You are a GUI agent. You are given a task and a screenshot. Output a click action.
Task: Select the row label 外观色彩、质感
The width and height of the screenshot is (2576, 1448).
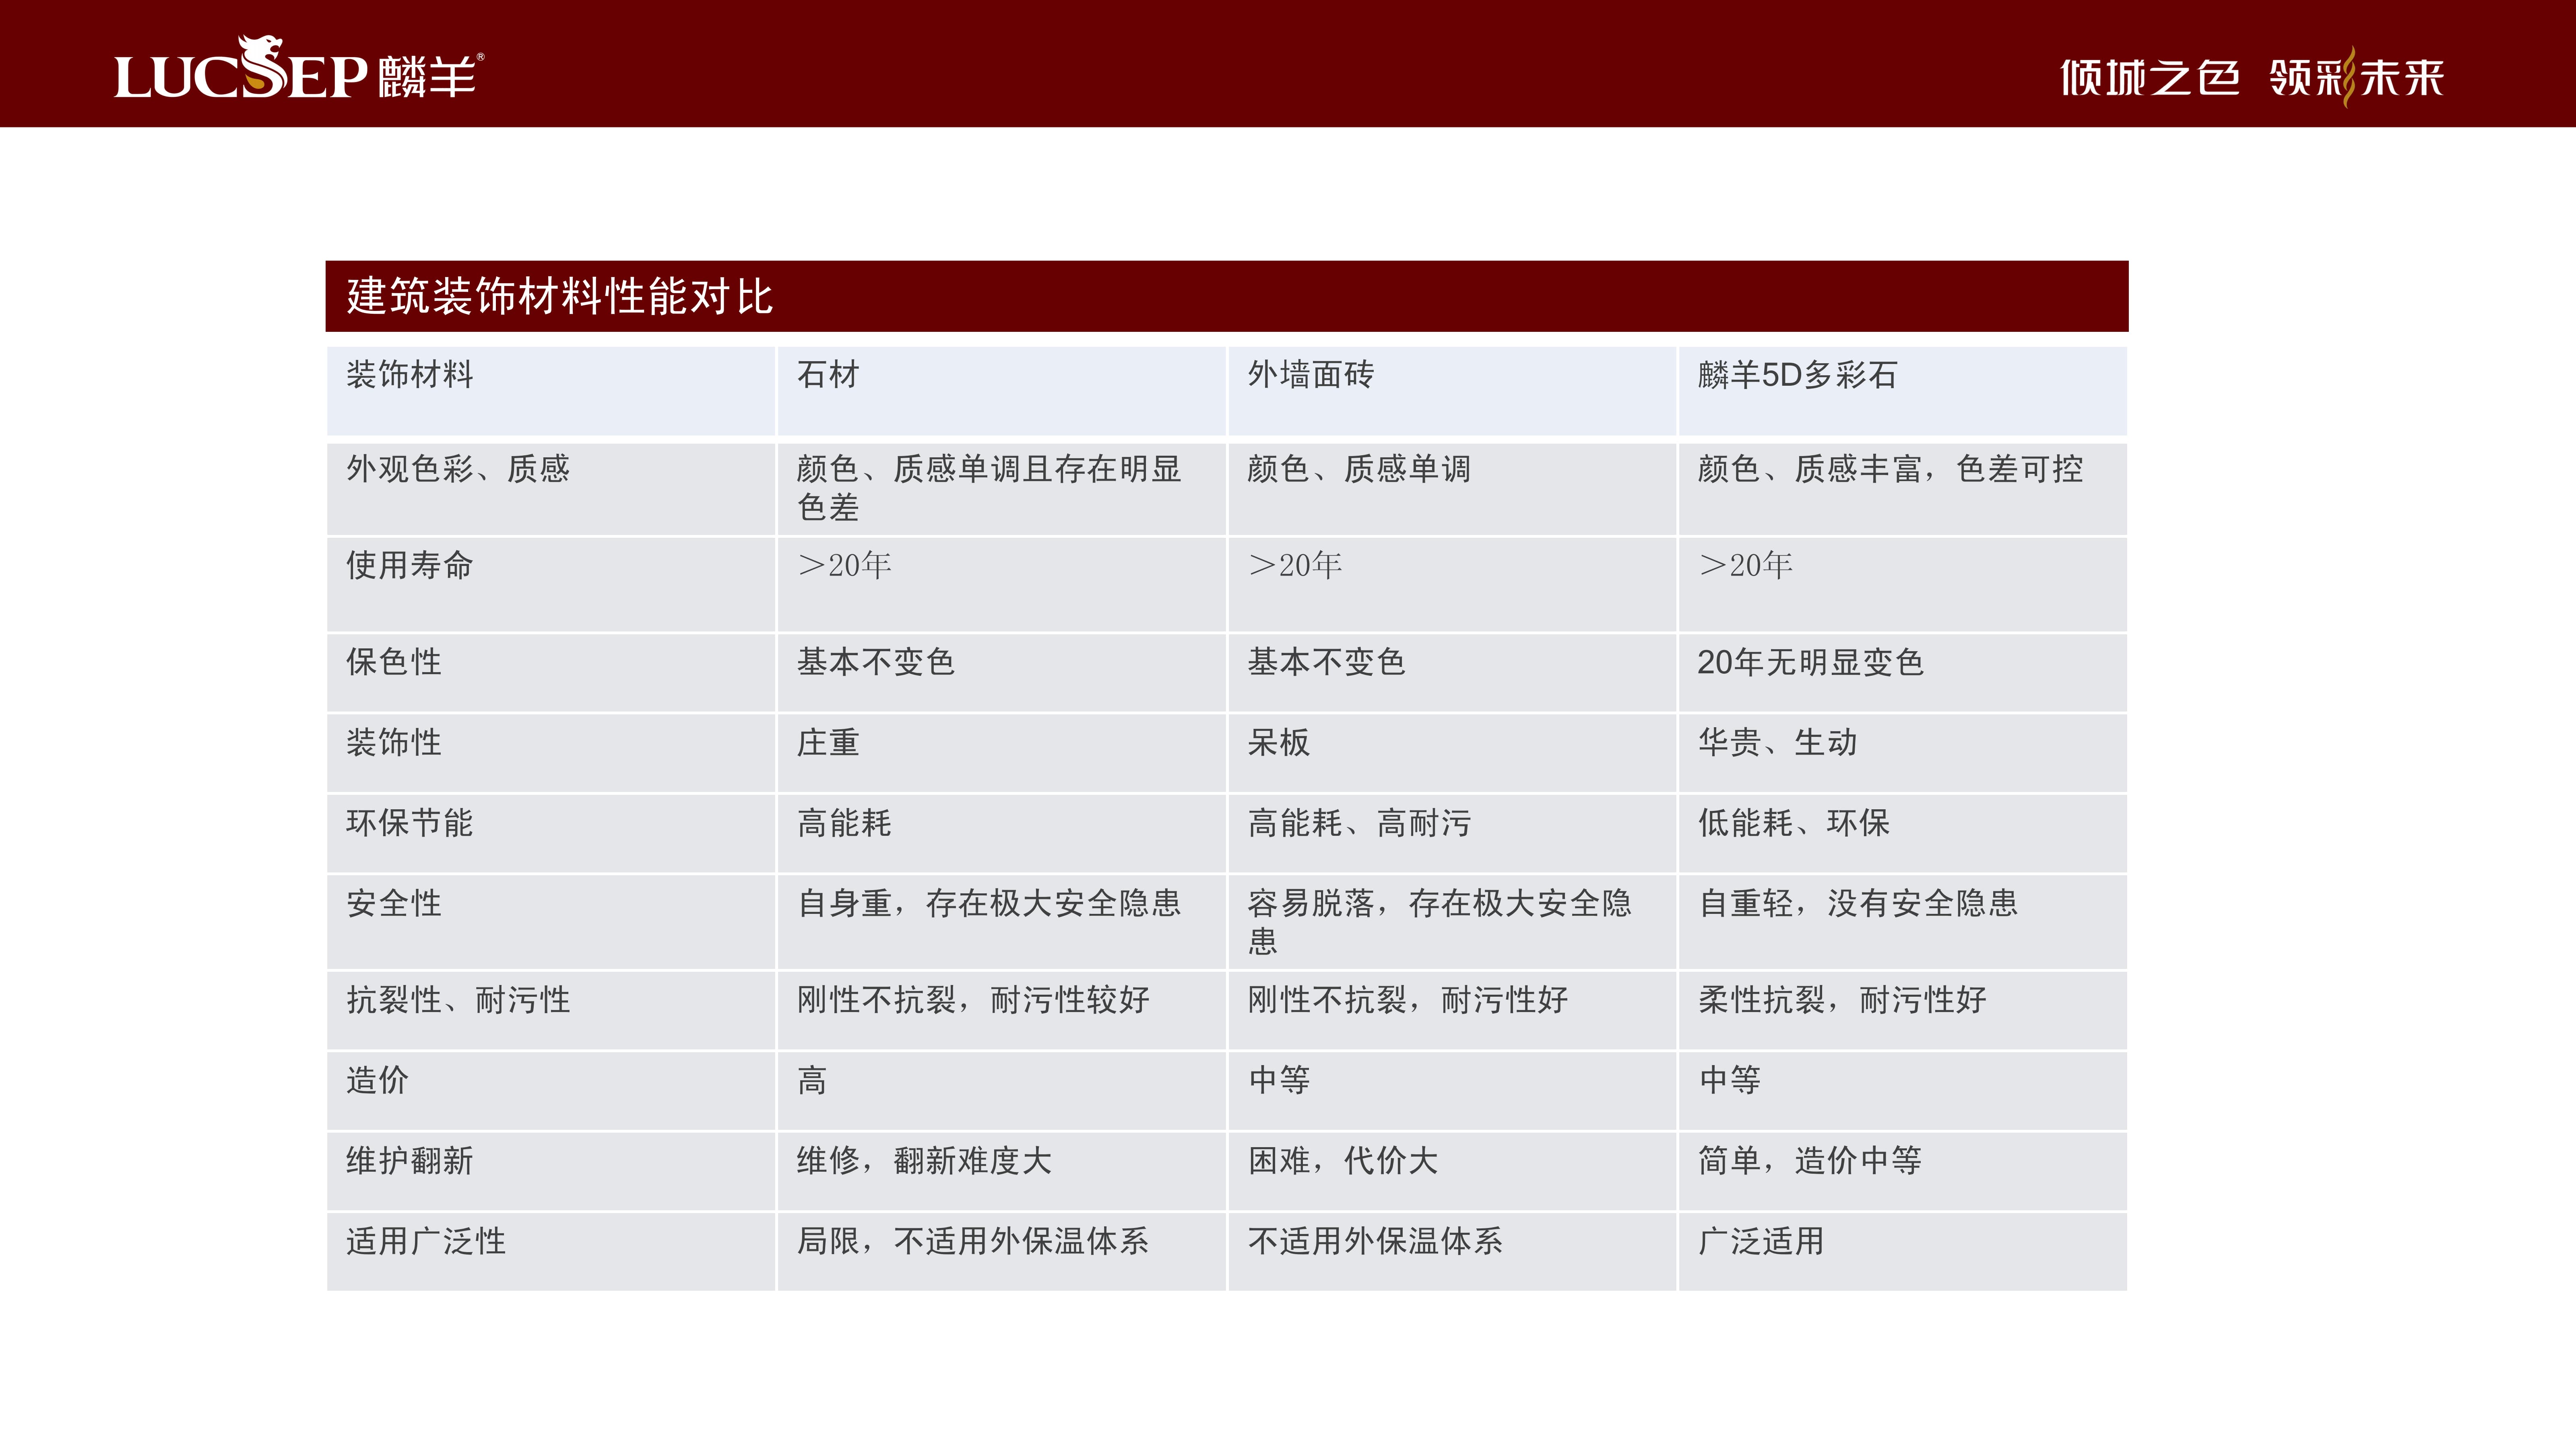coord(458,469)
